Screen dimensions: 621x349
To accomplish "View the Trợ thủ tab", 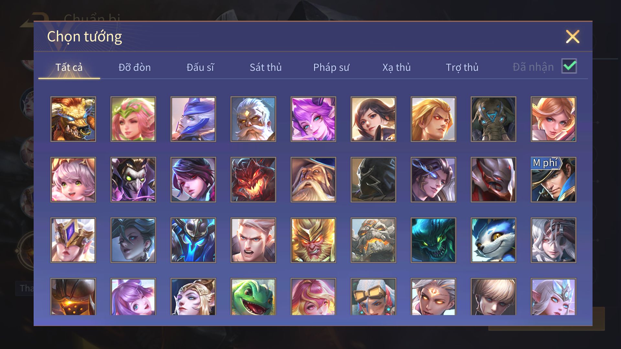I will (462, 67).
